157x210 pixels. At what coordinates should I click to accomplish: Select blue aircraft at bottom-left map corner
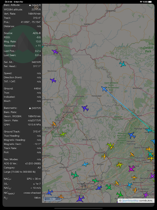click(x=50, y=192)
